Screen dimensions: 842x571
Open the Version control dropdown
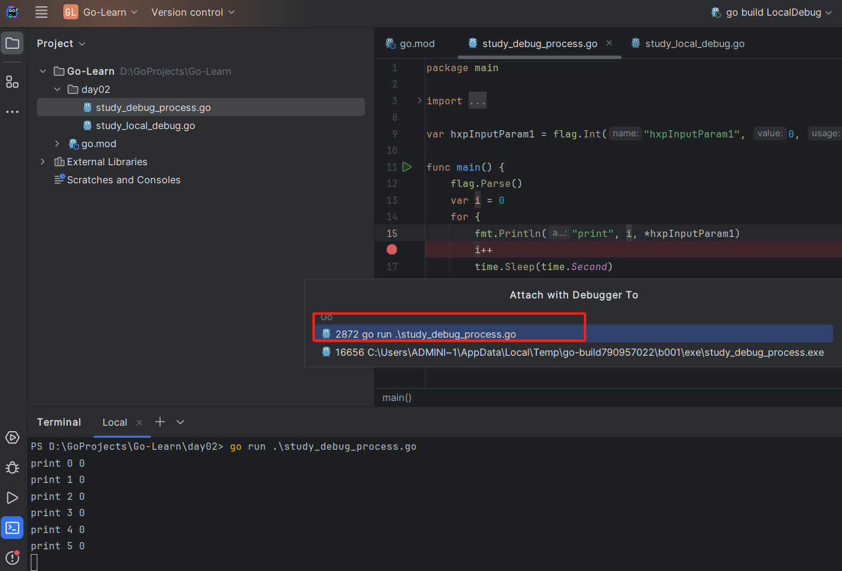193,12
